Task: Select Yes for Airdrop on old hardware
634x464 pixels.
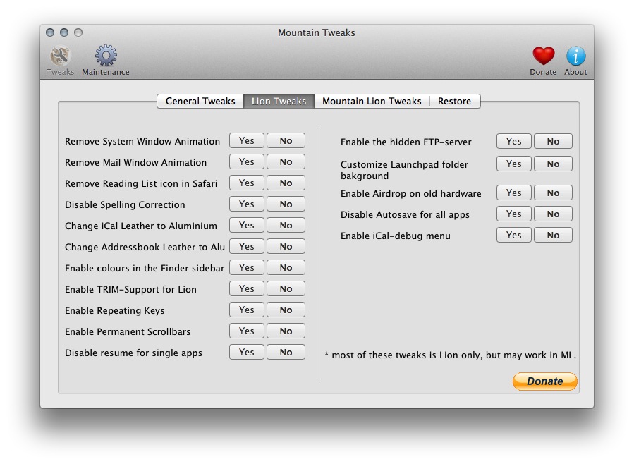Action: point(514,193)
